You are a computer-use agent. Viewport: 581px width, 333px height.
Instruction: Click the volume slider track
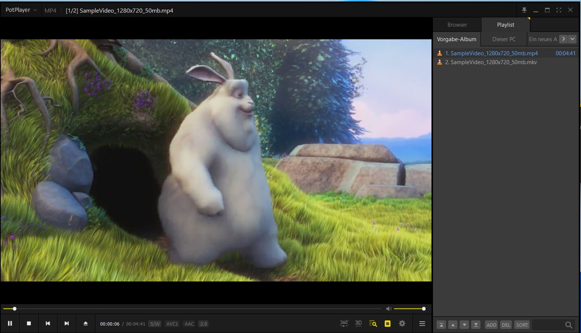pos(408,309)
